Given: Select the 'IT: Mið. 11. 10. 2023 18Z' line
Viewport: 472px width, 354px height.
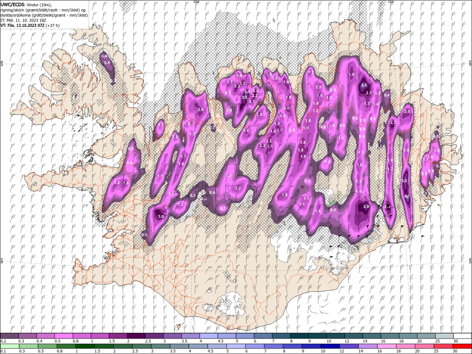Looking at the screenshot, I should 24,20.
